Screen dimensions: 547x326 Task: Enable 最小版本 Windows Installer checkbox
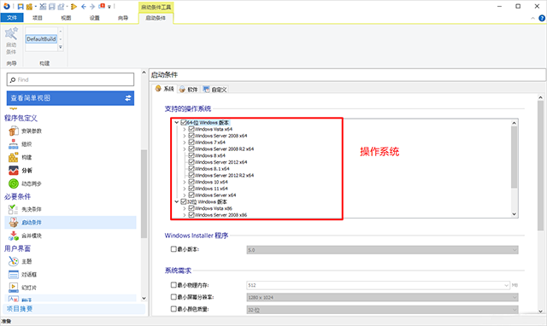click(174, 249)
